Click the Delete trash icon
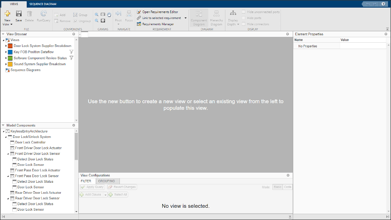Image resolution: width=391 pixels, height=220 pixels. click(29, 14)
